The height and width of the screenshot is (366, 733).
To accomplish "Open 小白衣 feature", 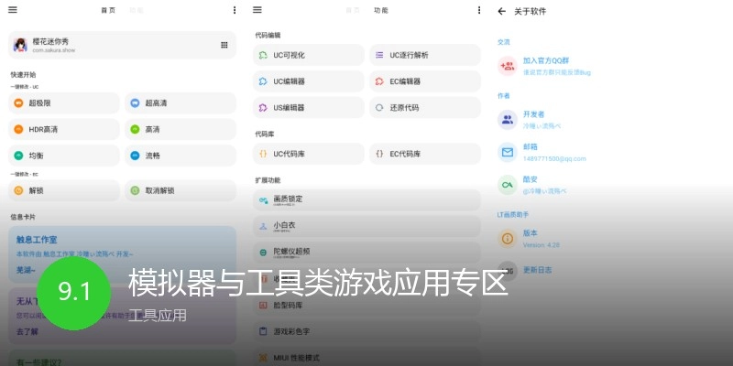I will click(x=366, y=226).
